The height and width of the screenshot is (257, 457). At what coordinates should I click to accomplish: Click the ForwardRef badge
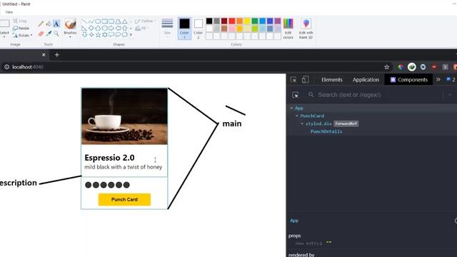[346, 124]
